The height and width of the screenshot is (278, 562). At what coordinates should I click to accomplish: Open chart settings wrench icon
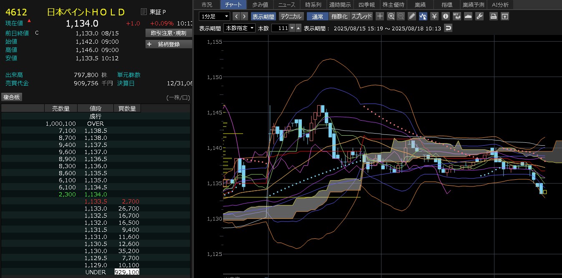click(479, 16)
